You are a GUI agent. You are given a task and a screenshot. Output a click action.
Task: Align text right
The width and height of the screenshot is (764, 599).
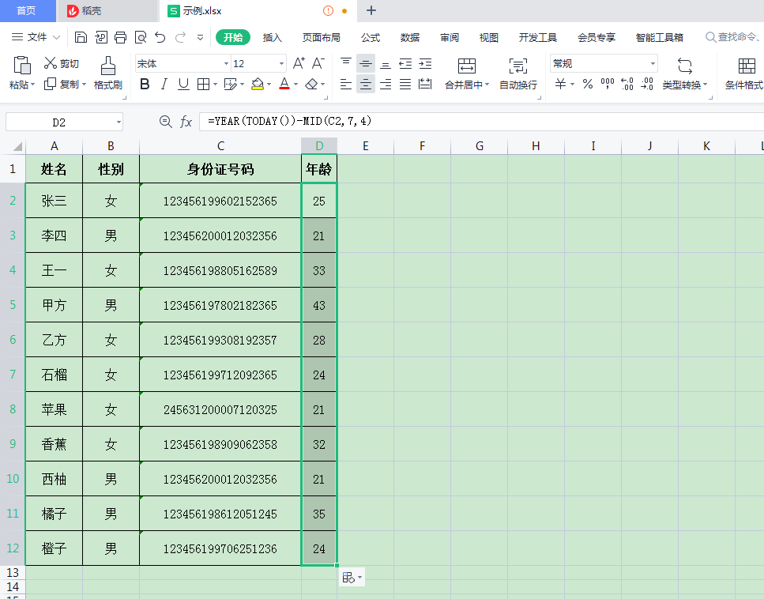[386, 85]
